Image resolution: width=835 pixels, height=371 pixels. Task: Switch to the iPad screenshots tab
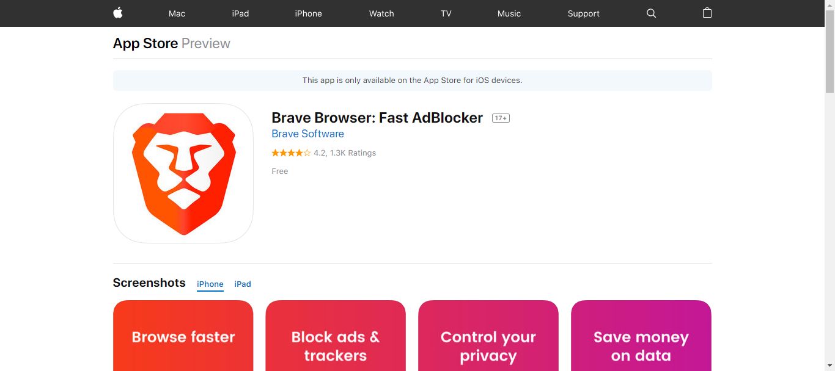243,284
